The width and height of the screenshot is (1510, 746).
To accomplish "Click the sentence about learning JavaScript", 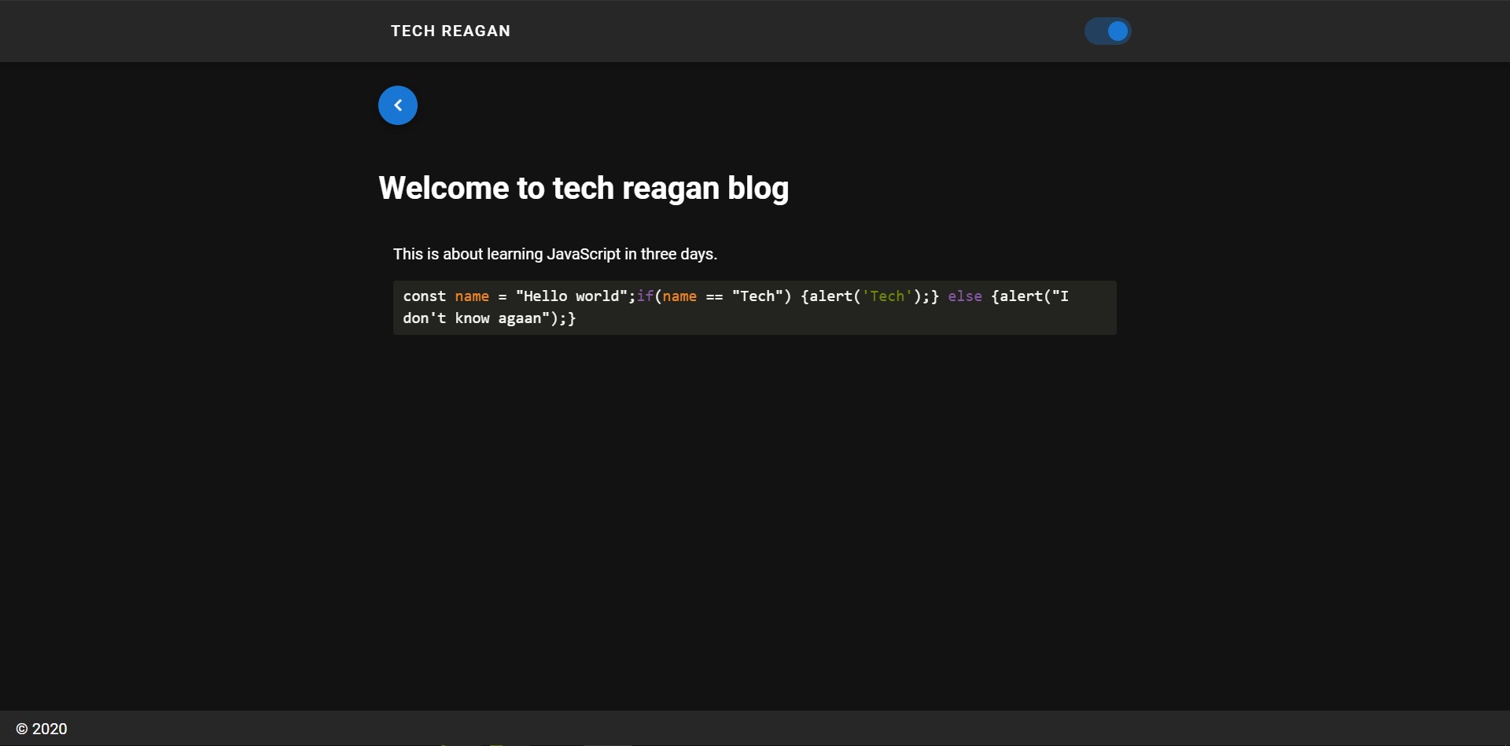I will click(x=555, y=254).
